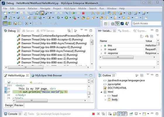Image resolution: width=164 pixels, height=117 pixels.
Task: Open the Debug view menu triangle
Action: click(82, 30)
